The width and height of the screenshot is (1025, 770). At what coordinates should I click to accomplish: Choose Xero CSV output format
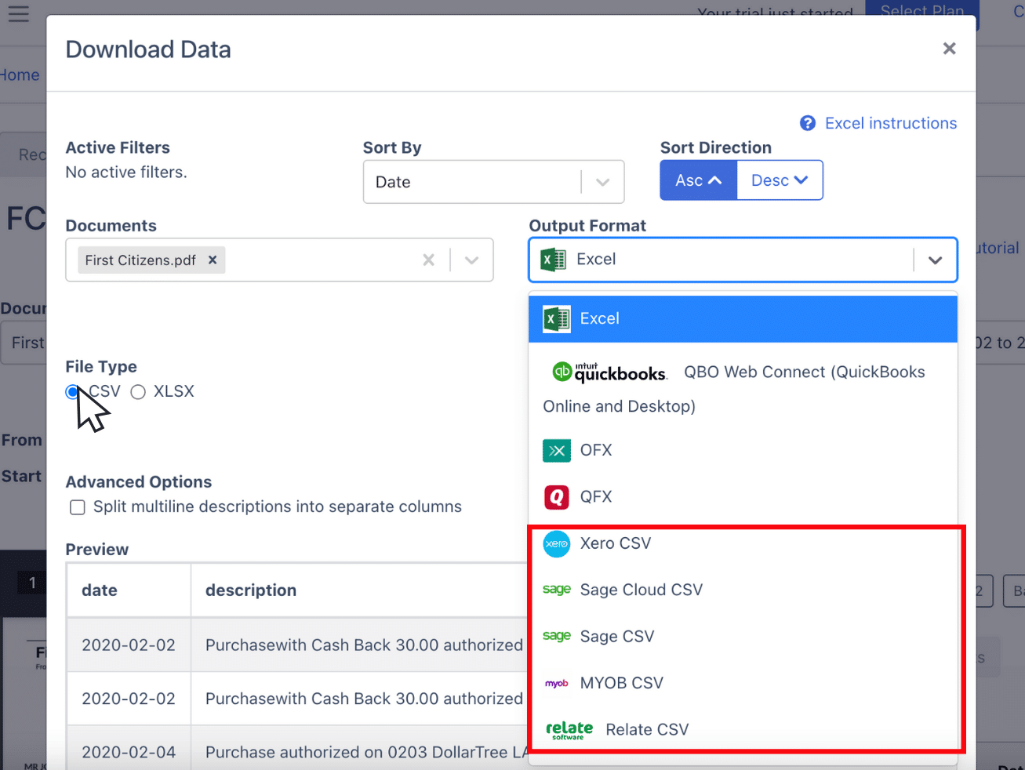coord(743,543)
